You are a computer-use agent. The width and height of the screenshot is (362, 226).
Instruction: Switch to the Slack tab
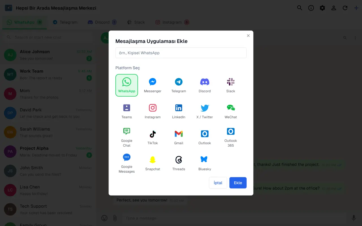pos(136,22)
